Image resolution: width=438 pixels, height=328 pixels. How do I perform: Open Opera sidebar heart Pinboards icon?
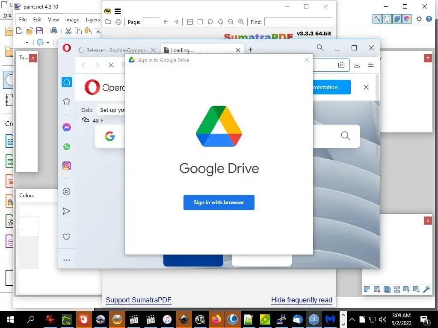point(66,237)
